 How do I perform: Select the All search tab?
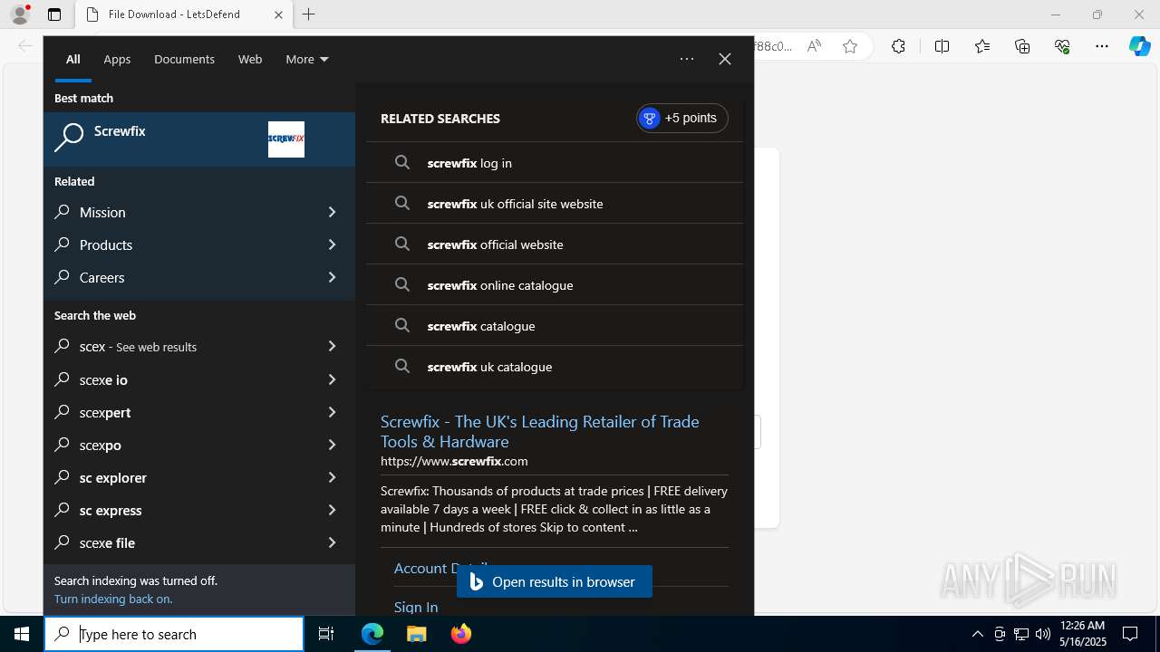point(73,59)
